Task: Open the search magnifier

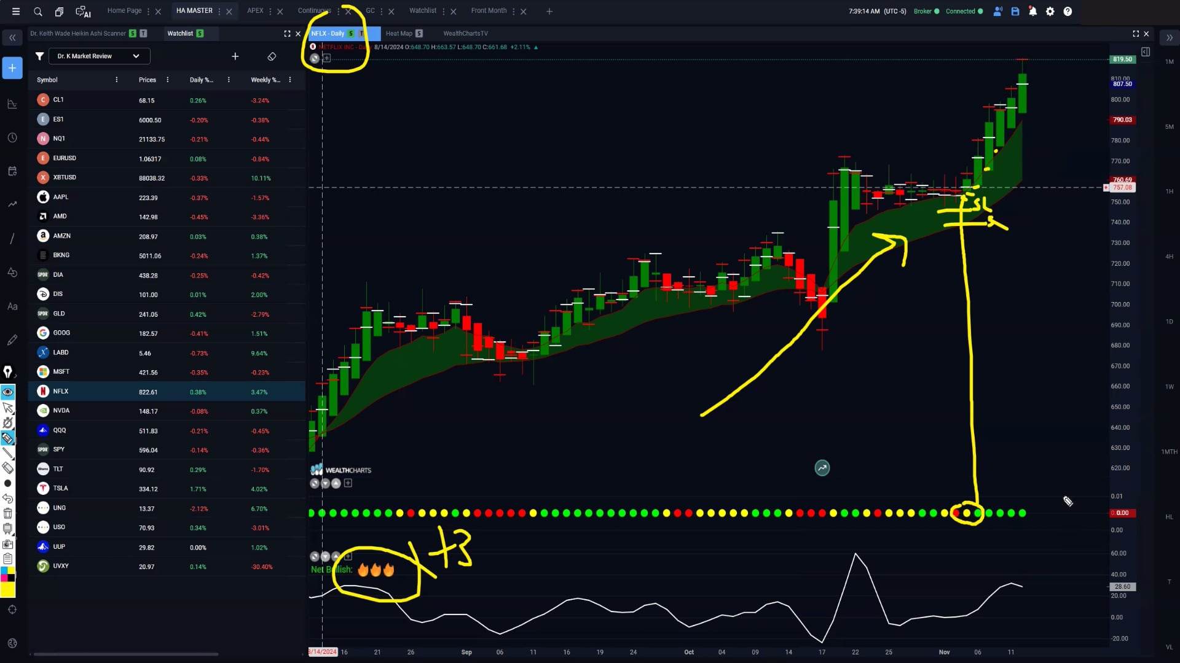Action: tap(37, 12)
